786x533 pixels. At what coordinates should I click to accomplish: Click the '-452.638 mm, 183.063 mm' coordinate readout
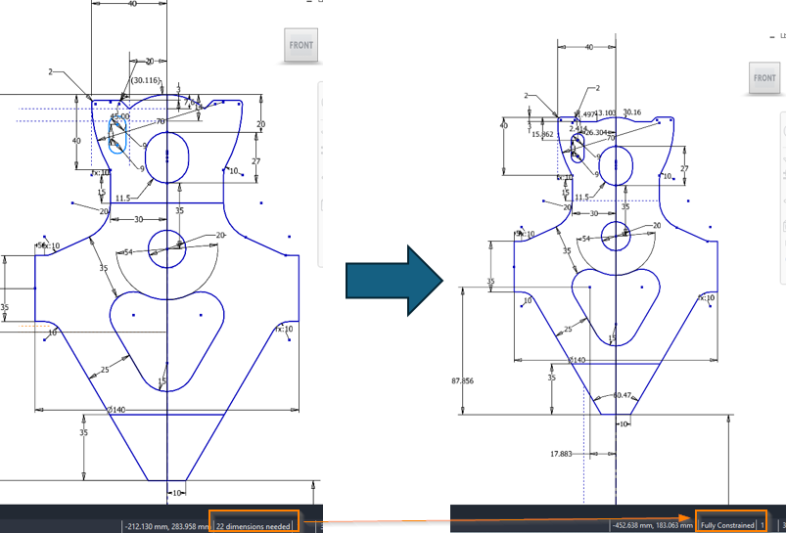[x=653, y=525]
